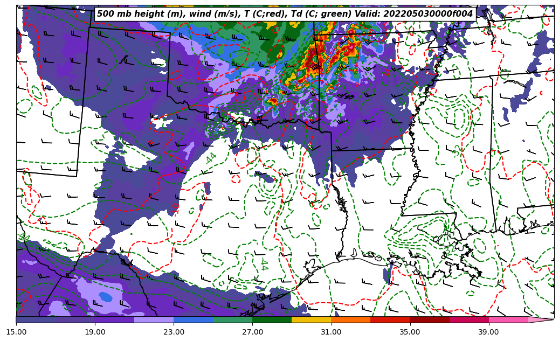This screenshot has width=559, height=341.
Task: Click the plot title text '500 mb height (m), wind (m/s)'
Action: (167, 14)
